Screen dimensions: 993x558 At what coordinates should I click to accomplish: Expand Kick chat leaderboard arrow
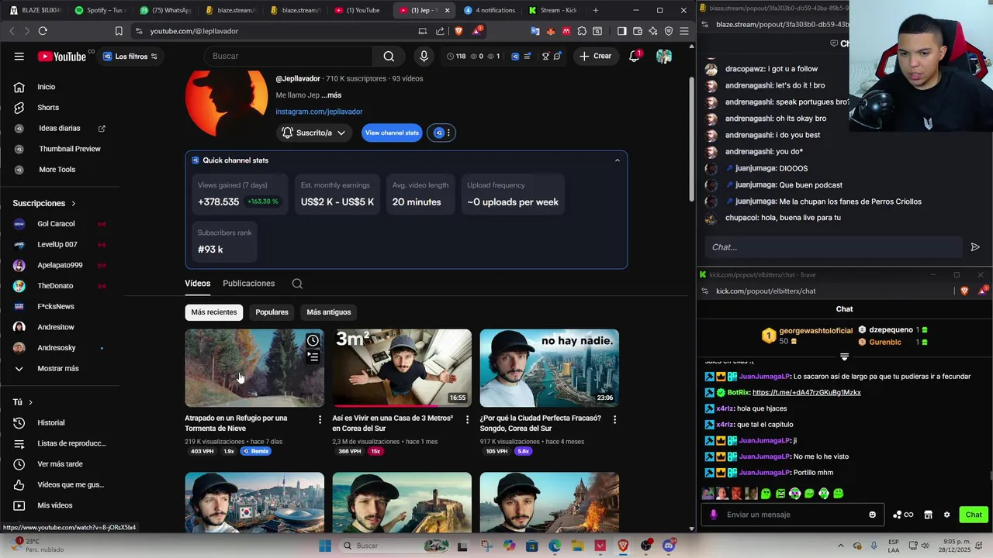pos(844,357)
